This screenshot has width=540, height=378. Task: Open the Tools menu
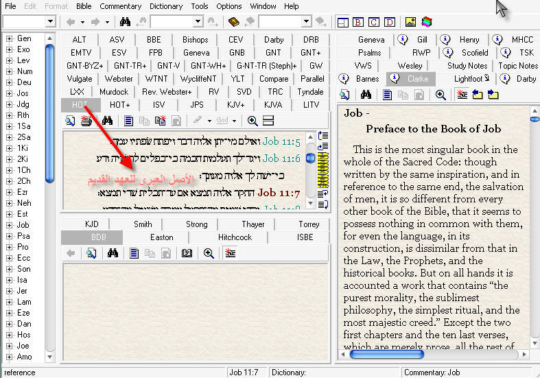200,6
